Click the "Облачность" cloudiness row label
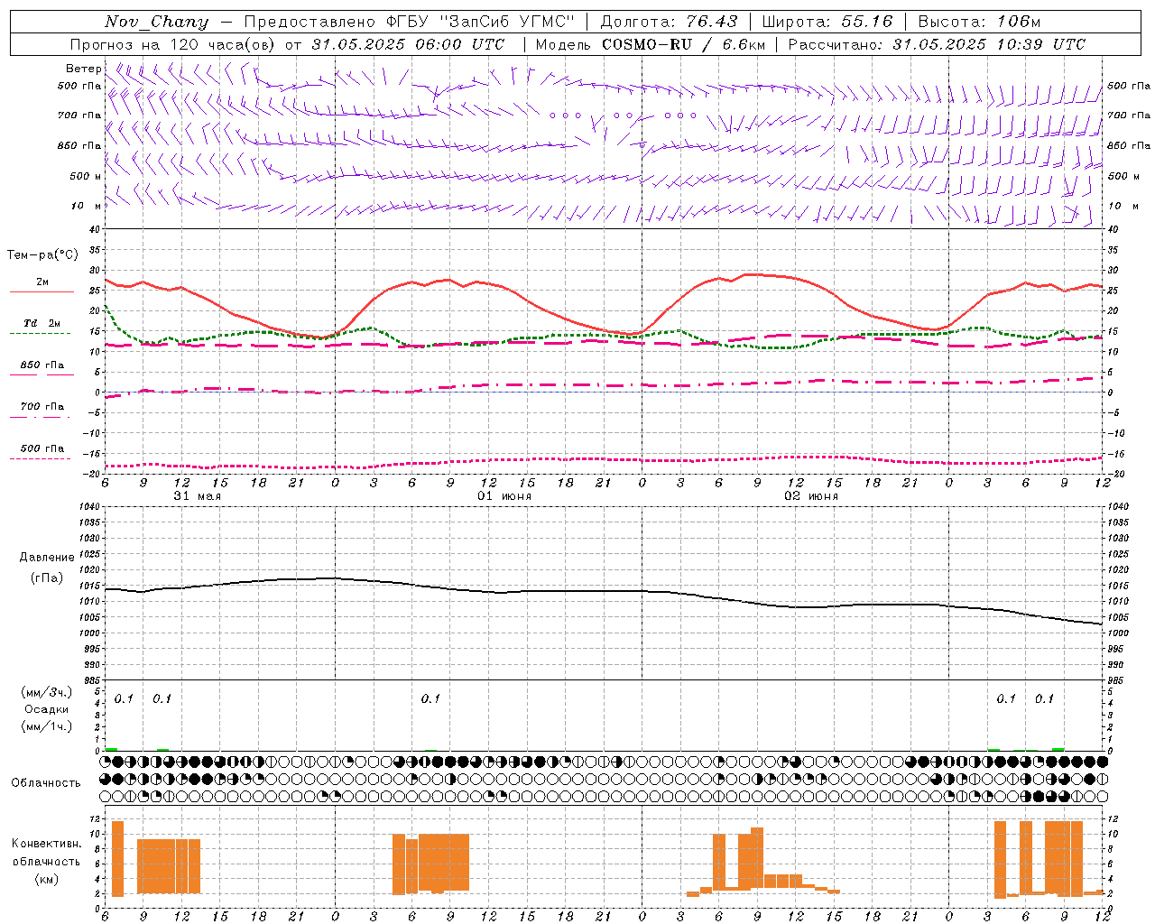Image resolution: width=1155 pixels, height=924 pixels. pyautogui.click(x=46, y=783)
